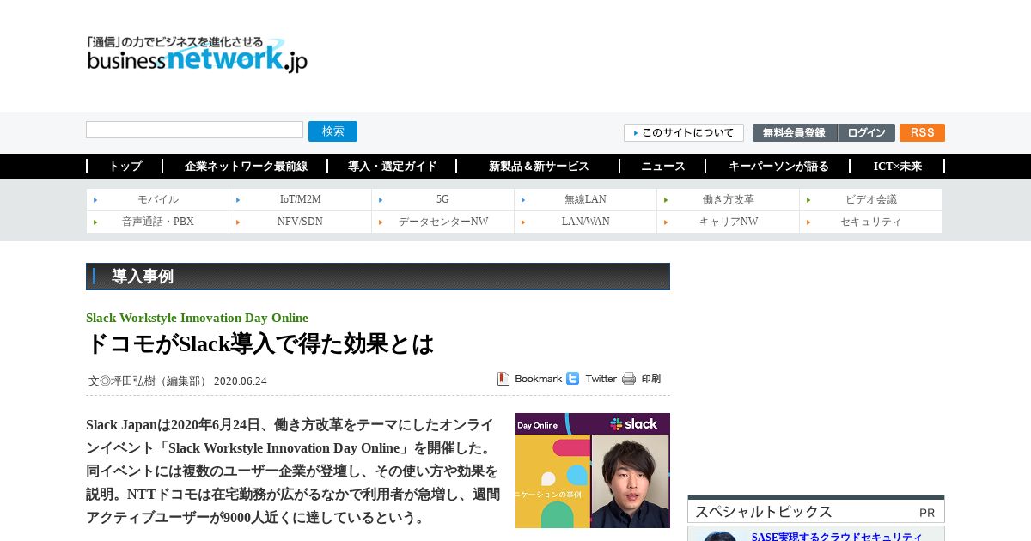Click the businessnetwork.jp logo
The width and height of the screenshot is (1031, 541).
(197, 54)
